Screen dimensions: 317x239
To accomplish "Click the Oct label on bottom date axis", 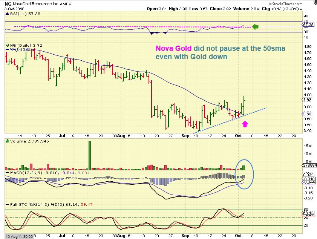I will pos(238,236).
